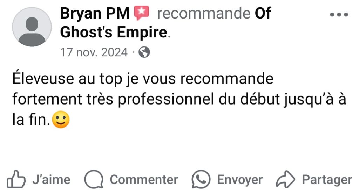The height and width of the screenshot is (194, 359).
Task: Open Bryan PM's profile picture avatar
Action: click(x=32, y=27)
